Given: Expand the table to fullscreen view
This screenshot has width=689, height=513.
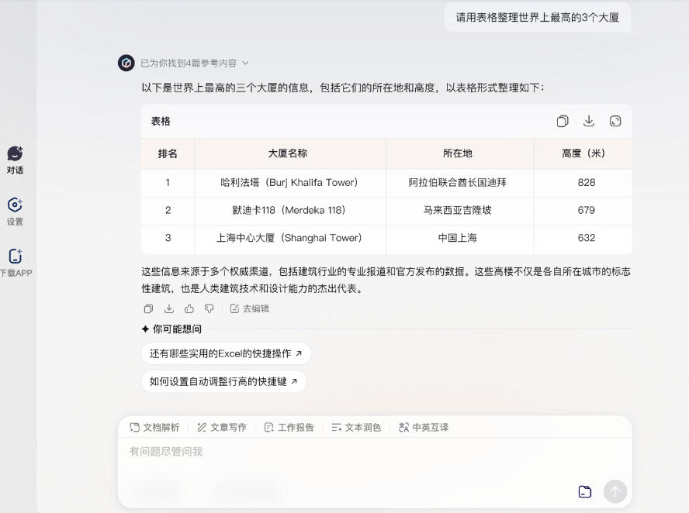Looking at the screenshot, I should point(615,121).
